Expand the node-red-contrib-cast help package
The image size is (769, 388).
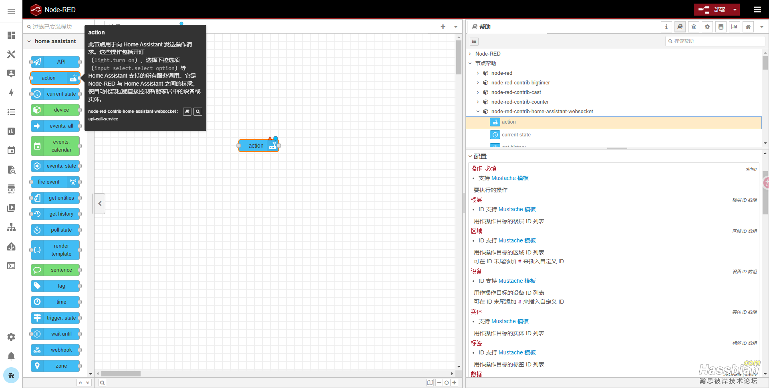[478, 92]
